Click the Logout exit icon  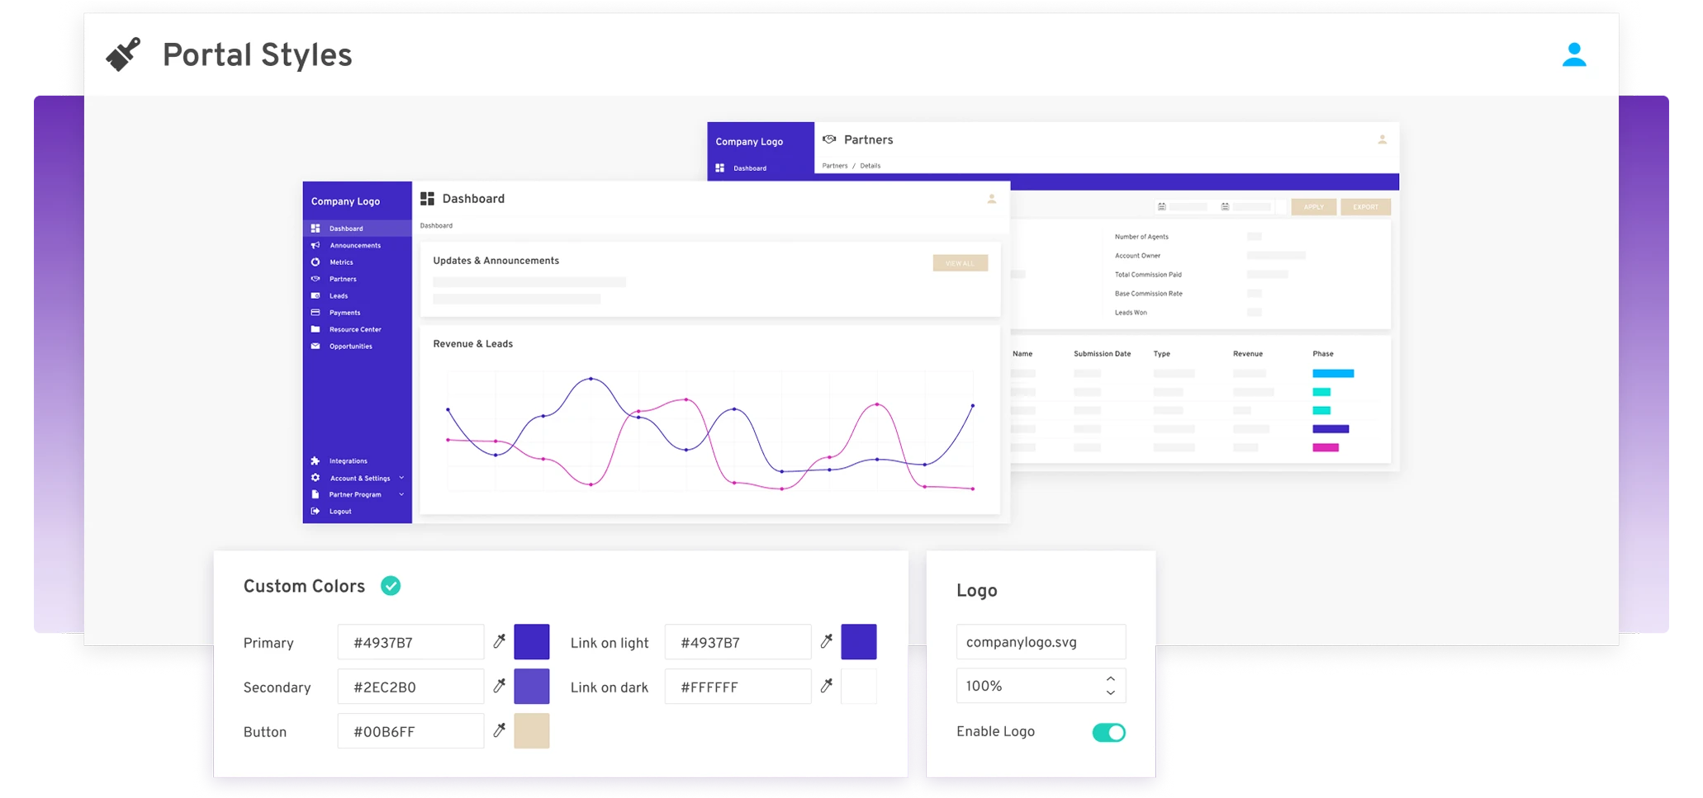315,512
